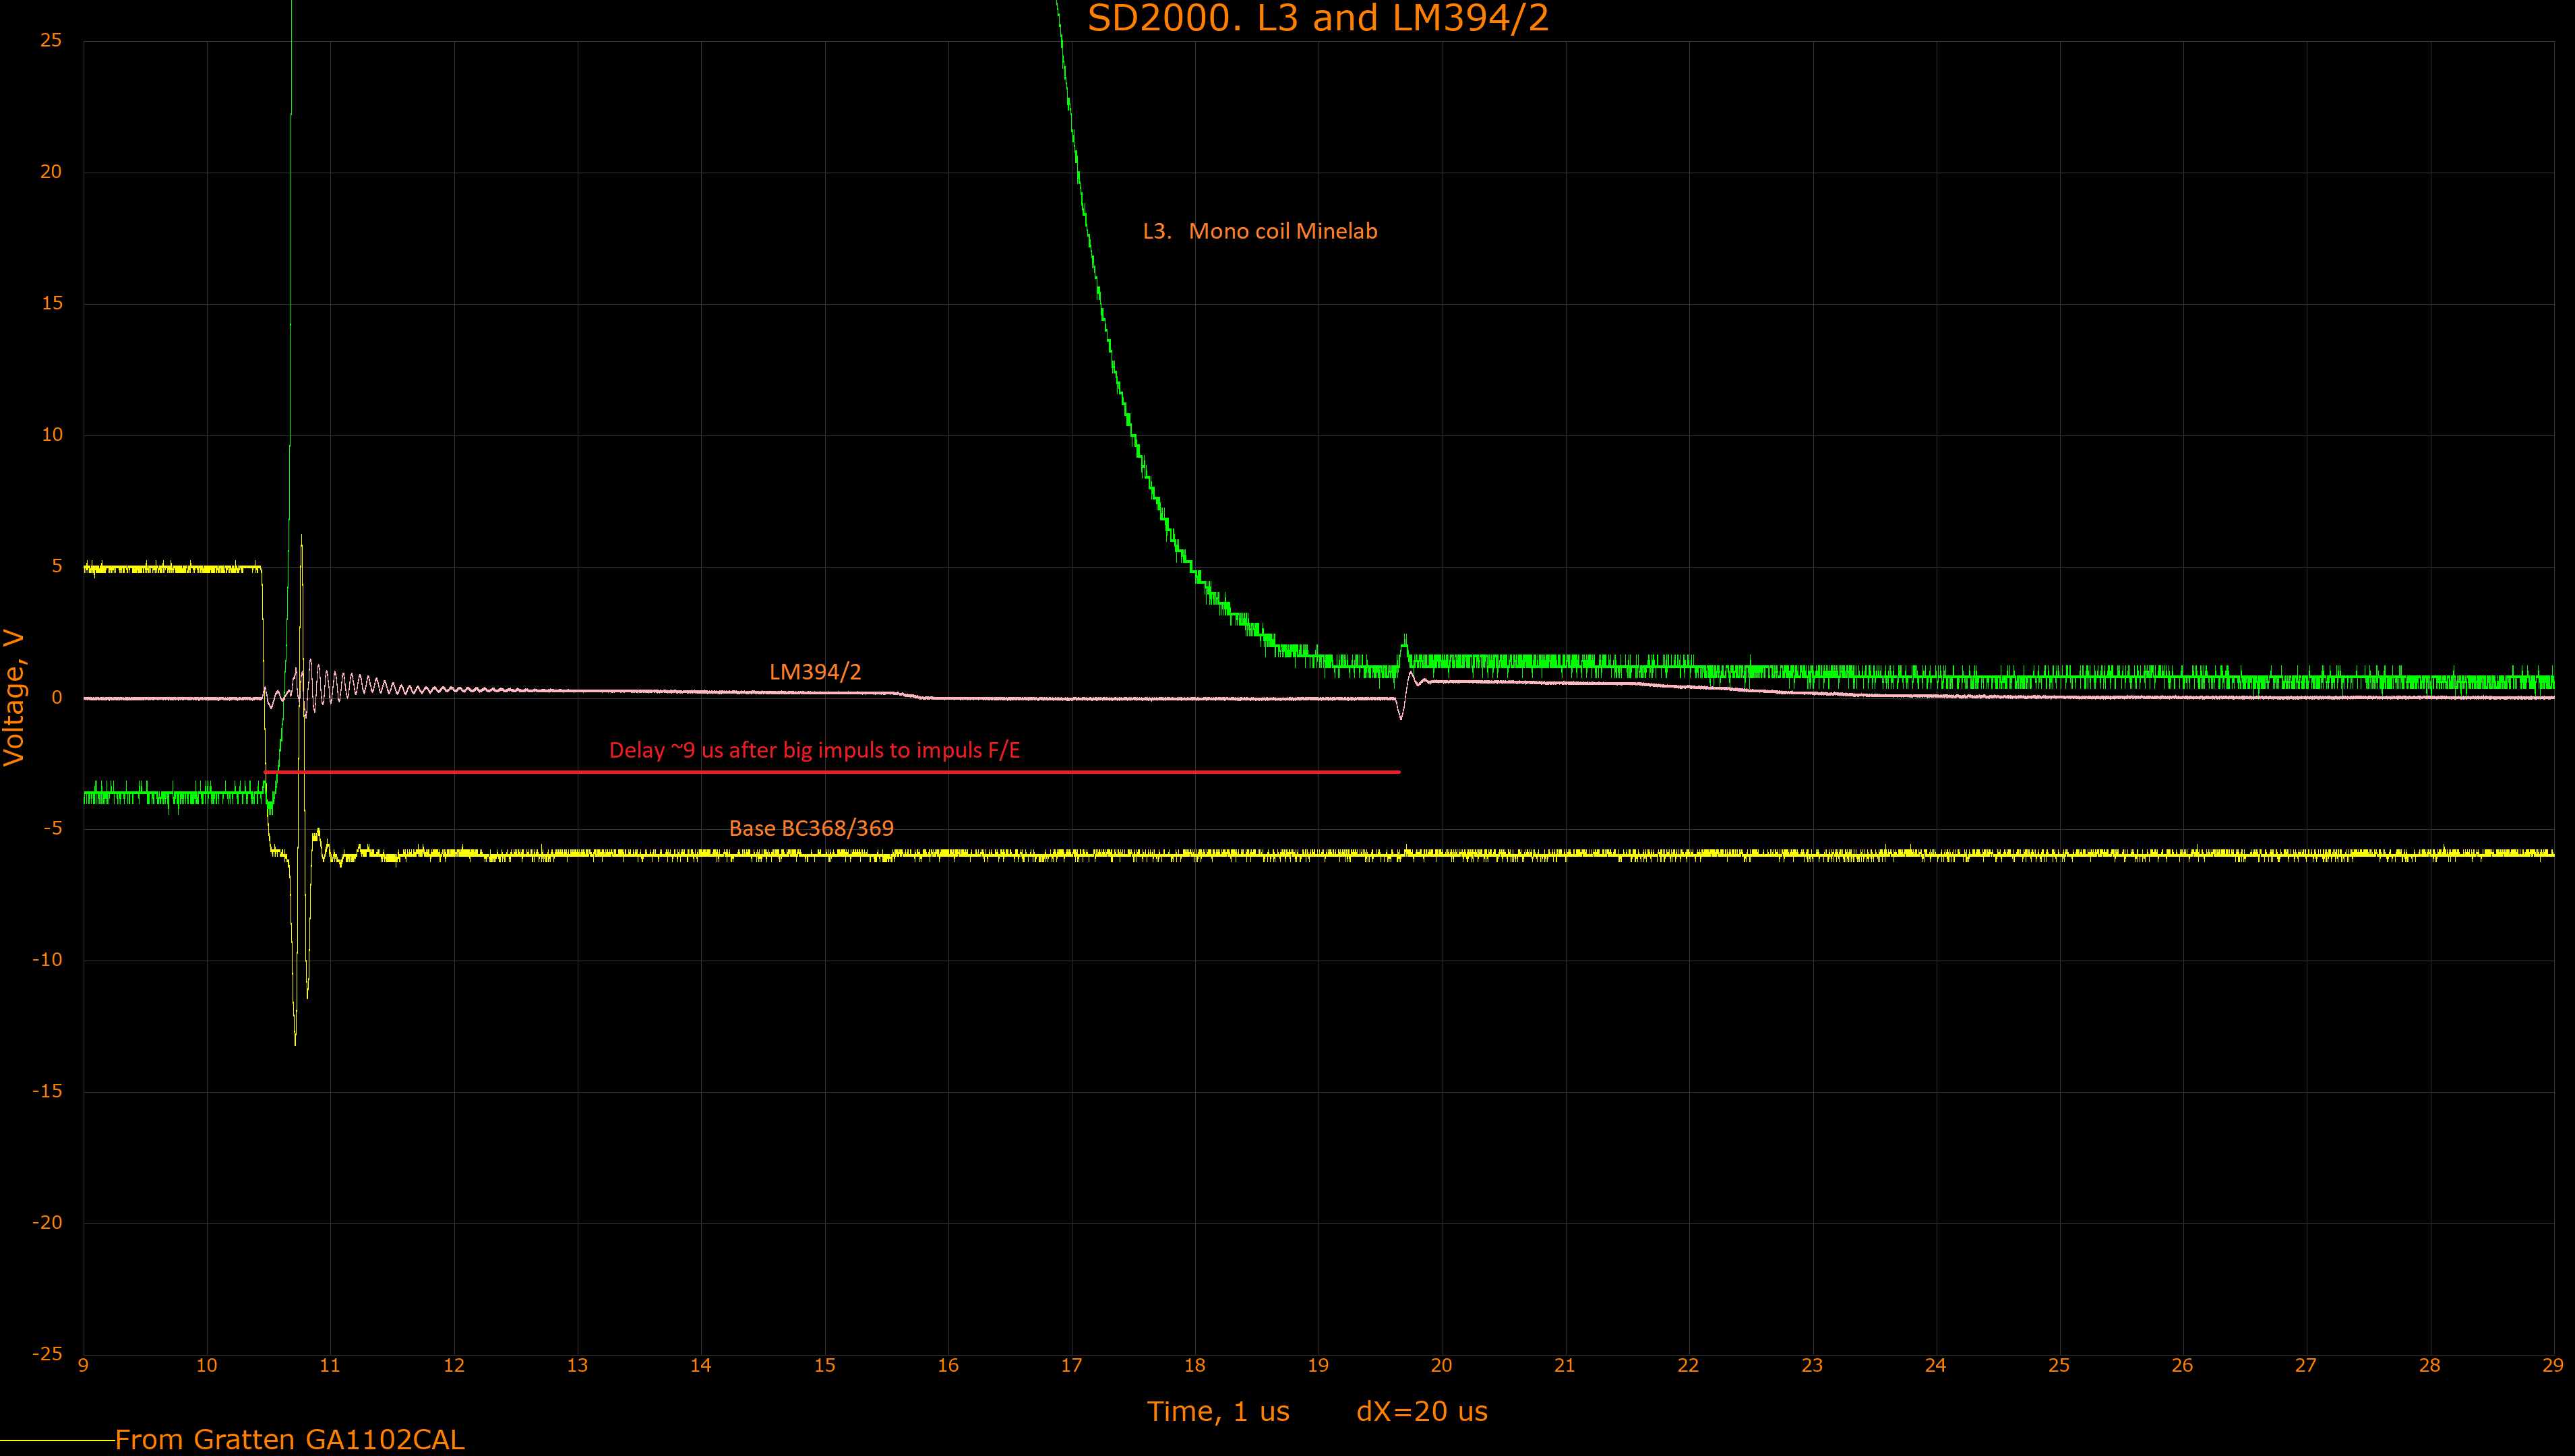Click the x-axis tick label 20
Image resolution: width=2575 pixels, height=1456 pixels.
click(1441, 1365)
